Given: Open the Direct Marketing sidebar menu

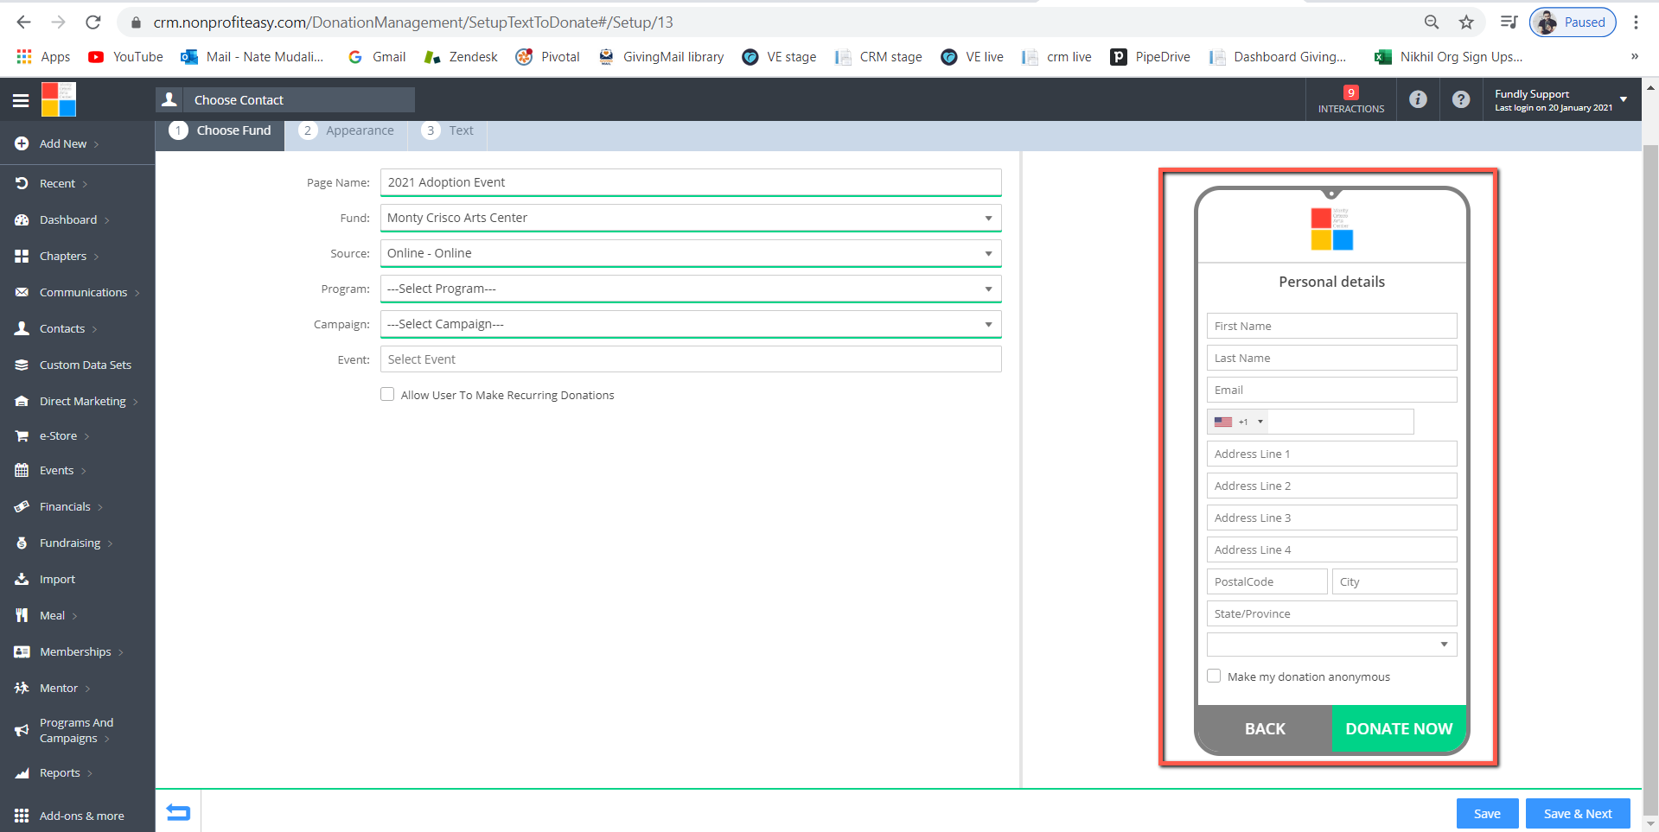Looking at the screenshot, I should click(x=76, y=401).
